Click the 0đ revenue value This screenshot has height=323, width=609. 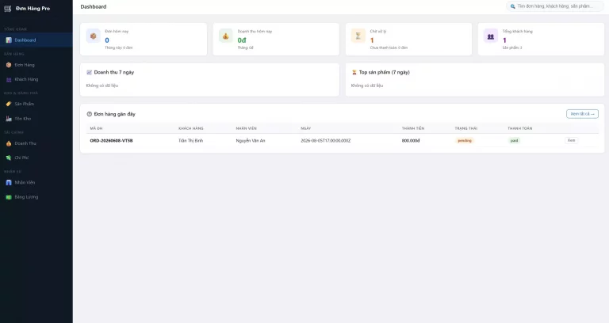pyautogui.click(x=242, y=40)
